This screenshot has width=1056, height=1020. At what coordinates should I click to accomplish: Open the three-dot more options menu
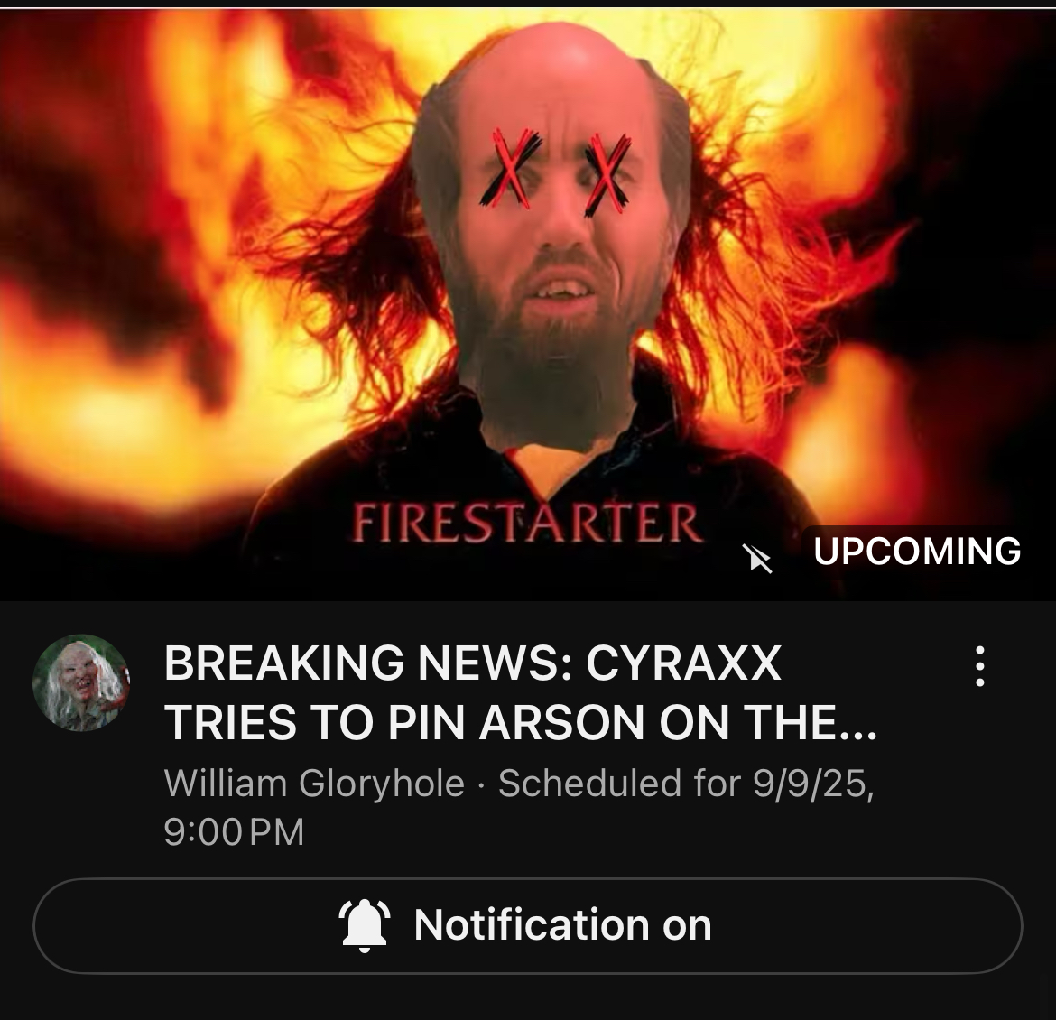[x=980, y=666]
